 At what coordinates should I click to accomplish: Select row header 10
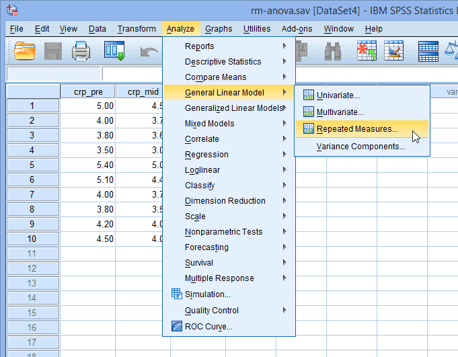coord(33,239)
